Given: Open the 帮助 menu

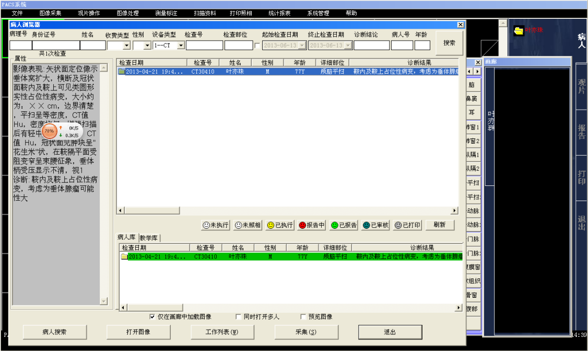Looking at the screenshot, I should [x=351, y=13].
